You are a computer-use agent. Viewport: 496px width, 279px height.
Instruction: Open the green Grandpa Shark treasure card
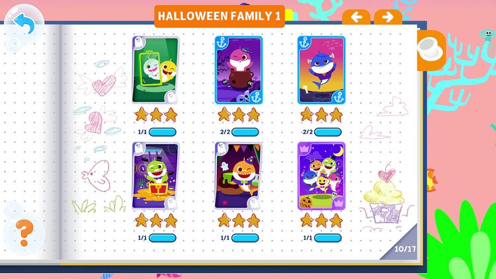tap(155, 176)
